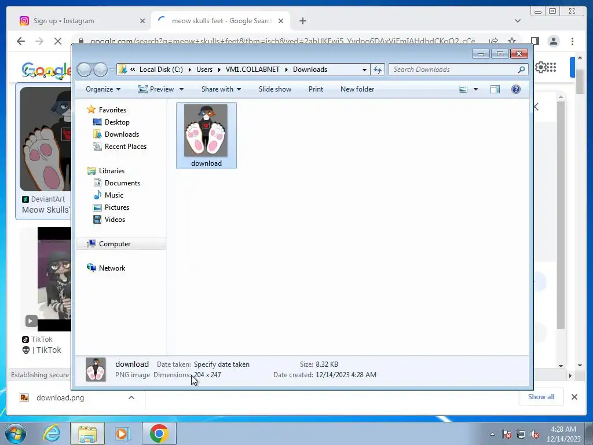This screenshot has width=593, height=445.
Task: Click Show all downloads
Action: 541,397
